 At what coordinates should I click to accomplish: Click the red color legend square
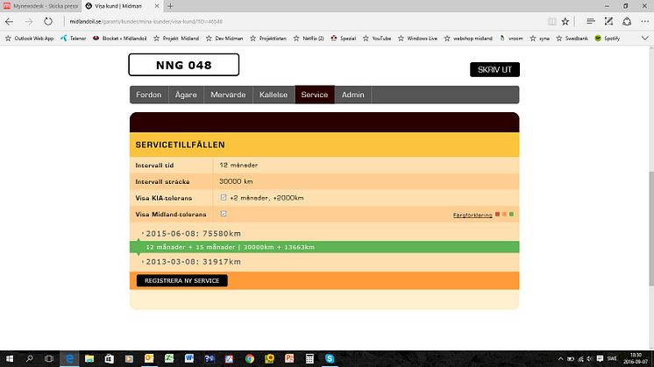pos(497,214)
